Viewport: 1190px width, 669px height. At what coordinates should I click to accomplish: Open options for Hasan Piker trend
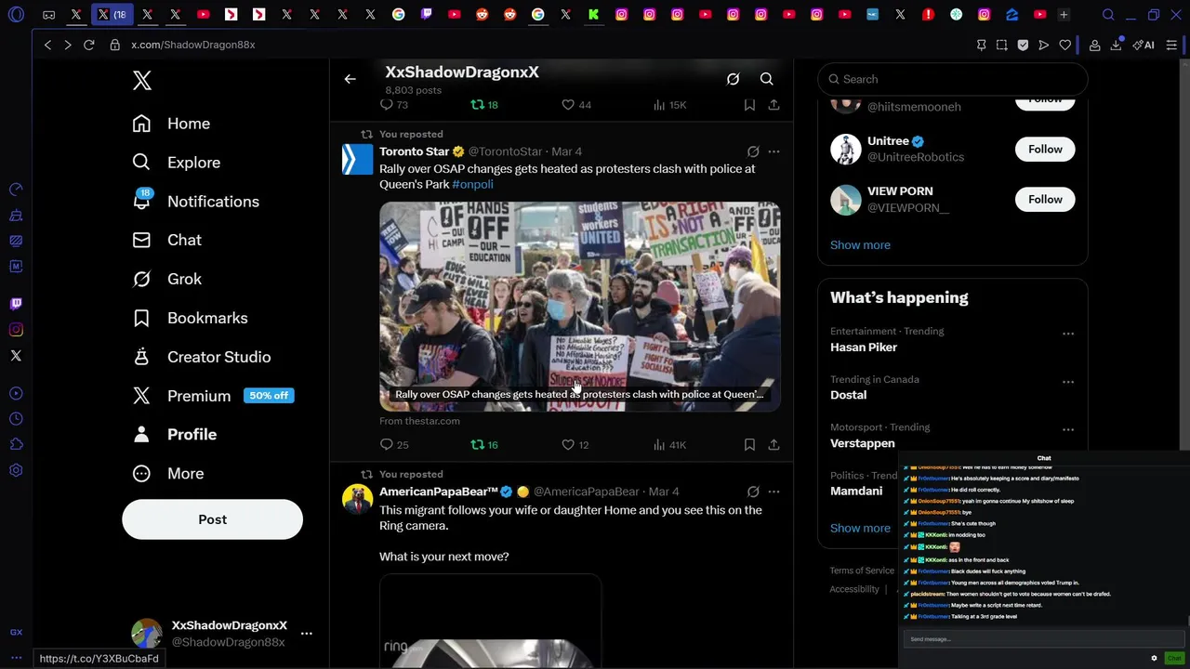pyautogui.click(x=1067, y=334)
